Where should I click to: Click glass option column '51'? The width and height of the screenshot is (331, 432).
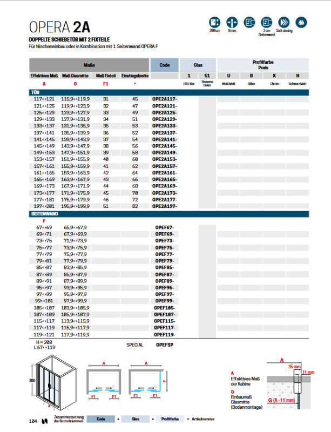[207, 76]
